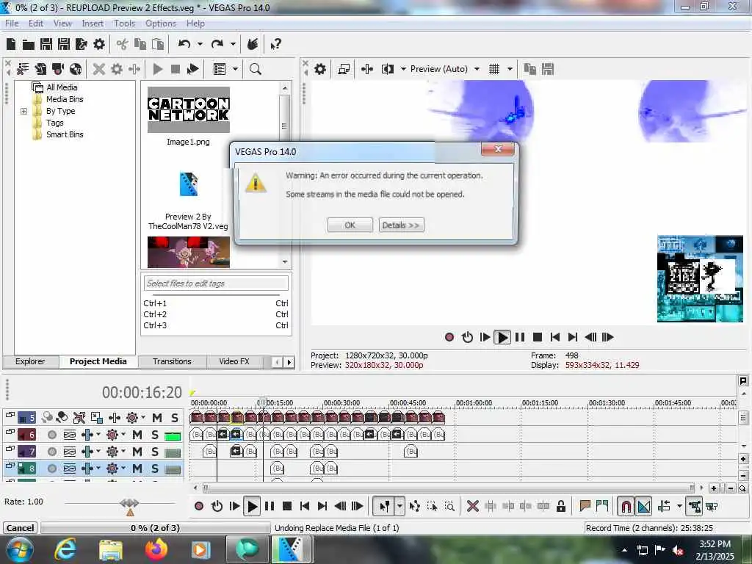752x564 pixels.
Task: Click the Cancel button in status bar
Action: click(x=20, y=528)
